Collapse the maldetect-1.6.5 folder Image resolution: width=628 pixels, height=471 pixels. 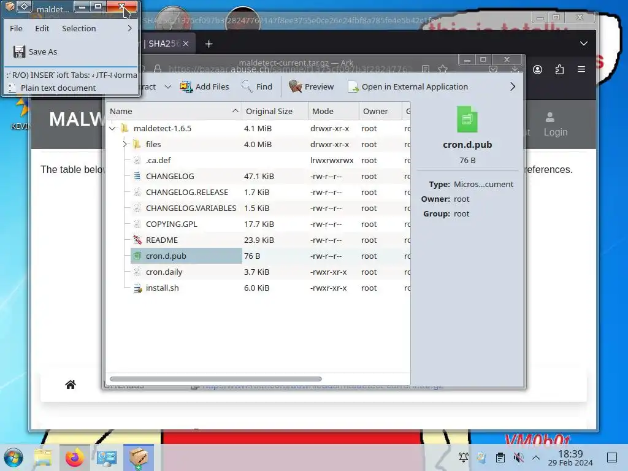[113, 128]
